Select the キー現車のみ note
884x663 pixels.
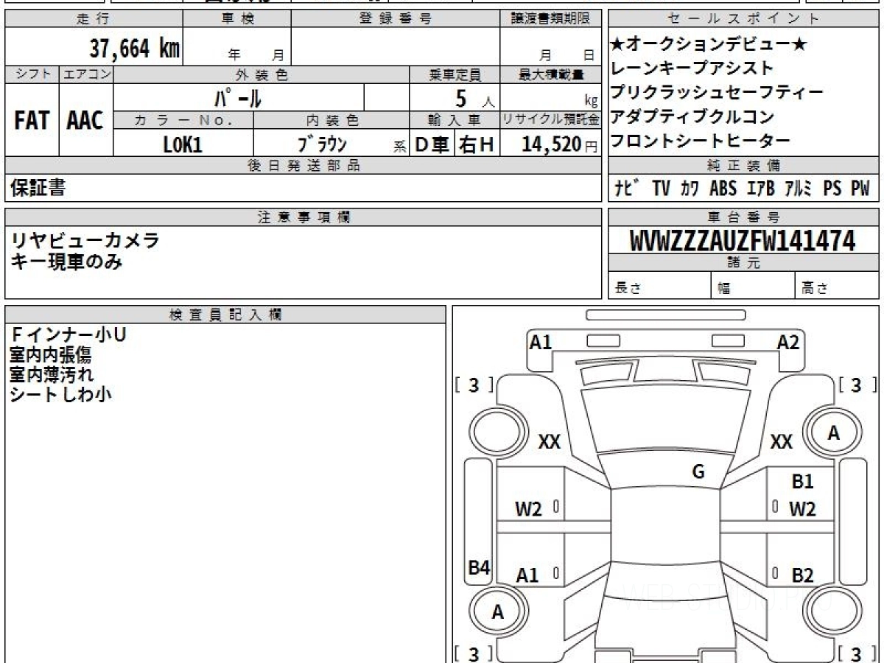[67, 260]
